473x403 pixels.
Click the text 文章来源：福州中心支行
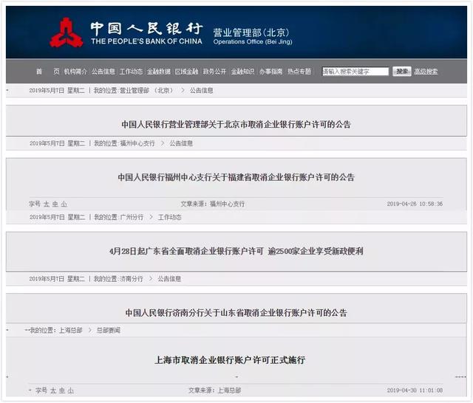(x=213, y=204)
